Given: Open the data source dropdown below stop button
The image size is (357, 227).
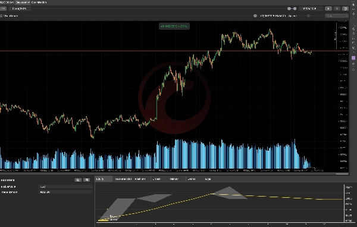Looking at the screenshot, I should click(x=337, y=15).
